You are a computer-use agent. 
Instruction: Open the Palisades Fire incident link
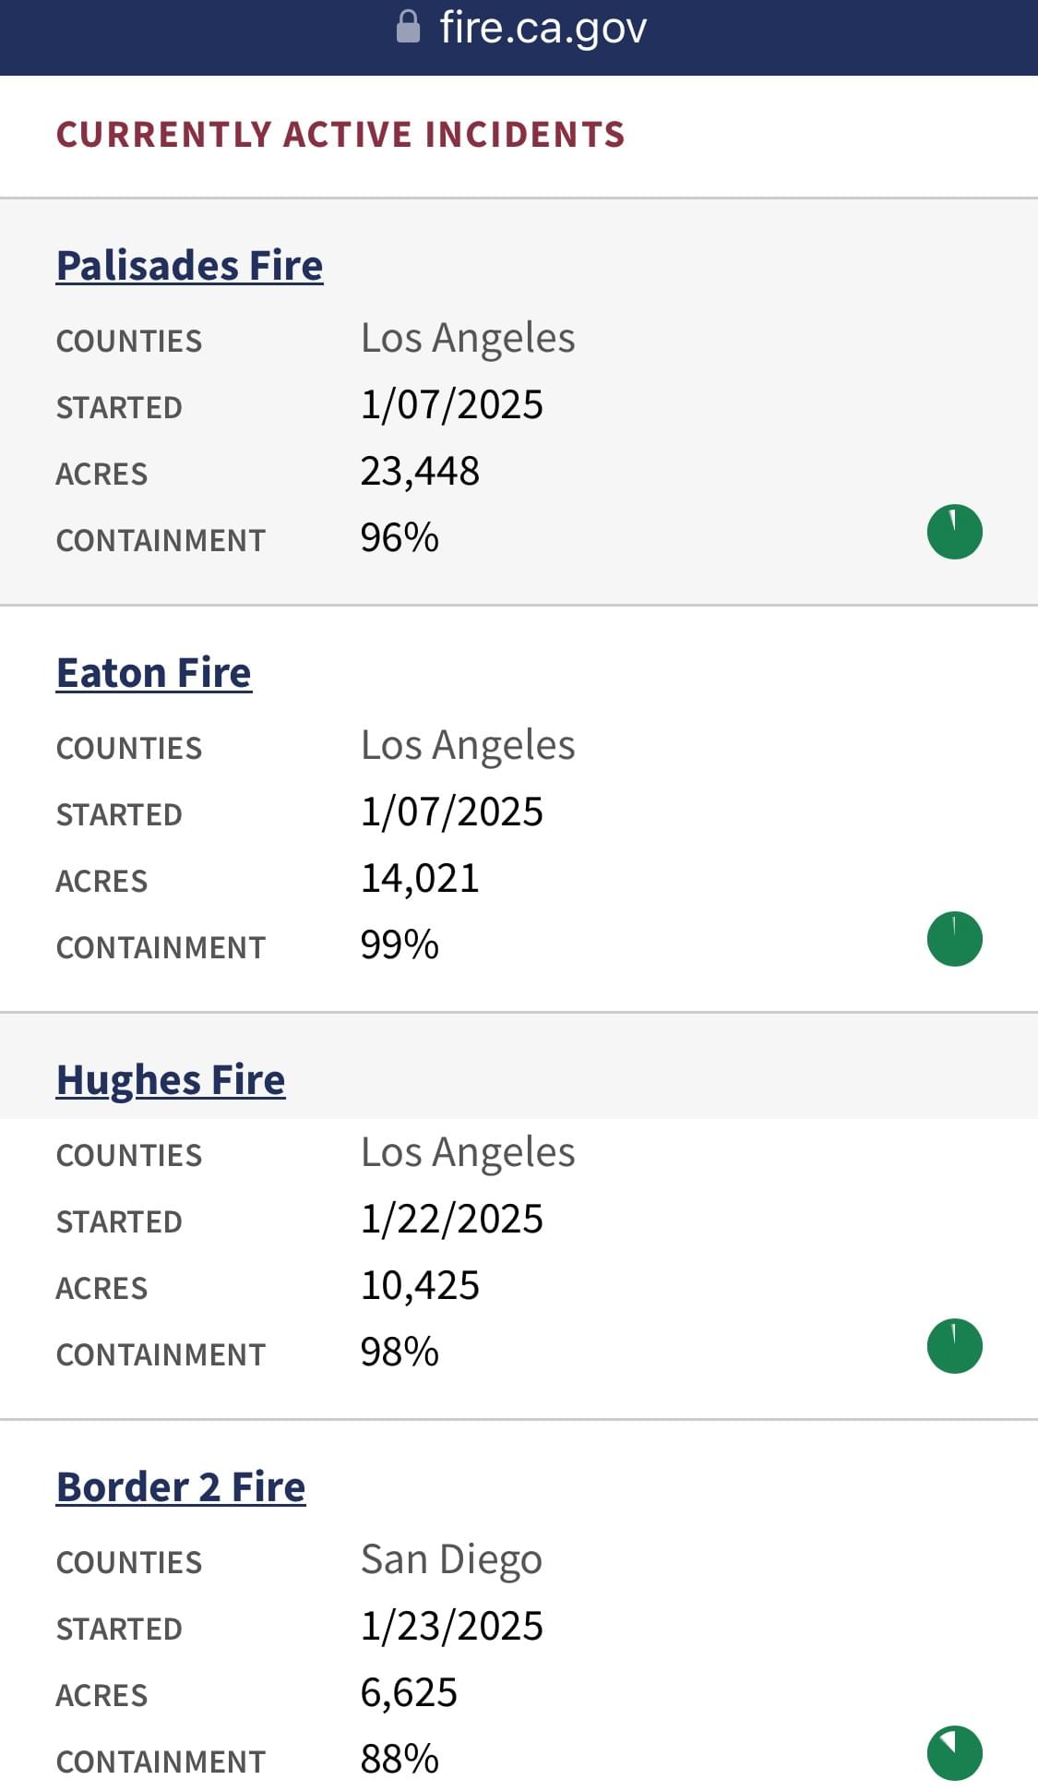coord(189,266)
